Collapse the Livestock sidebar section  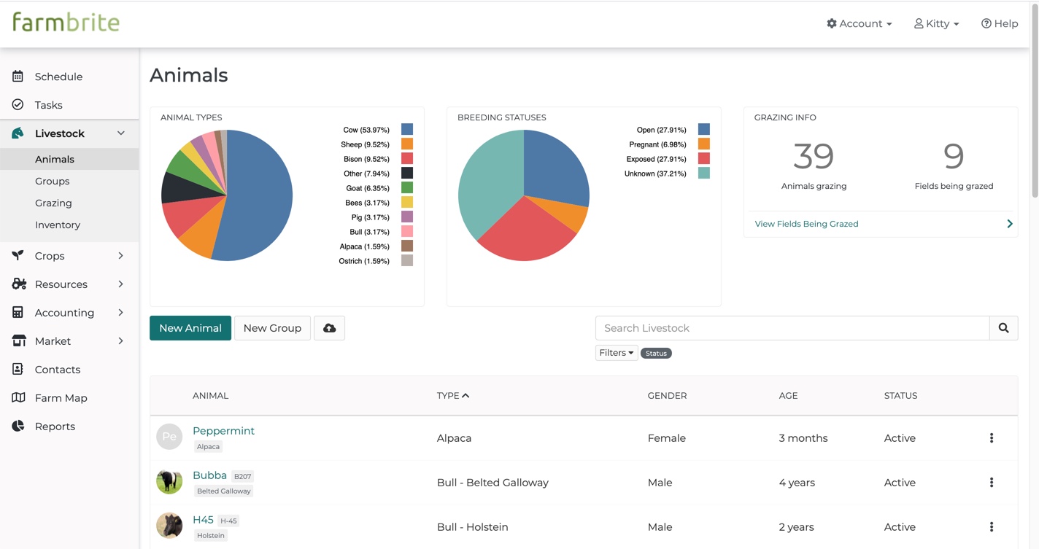pos(121,133)
